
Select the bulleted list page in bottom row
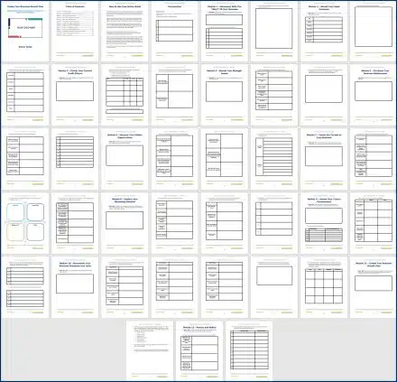(150, 351)
